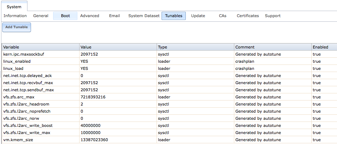Go to the Support tab
337x144 pixels.
pos(272,16)
